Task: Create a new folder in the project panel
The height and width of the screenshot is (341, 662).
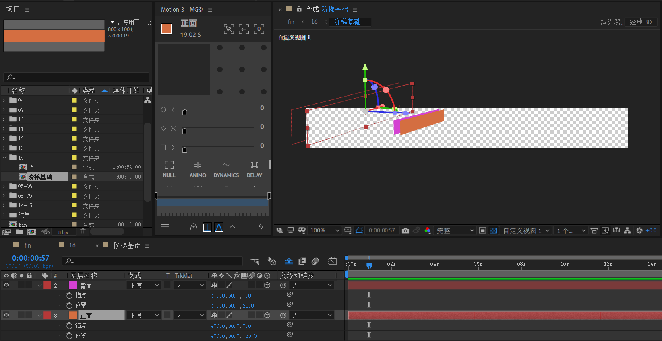Action: (19, 232)
